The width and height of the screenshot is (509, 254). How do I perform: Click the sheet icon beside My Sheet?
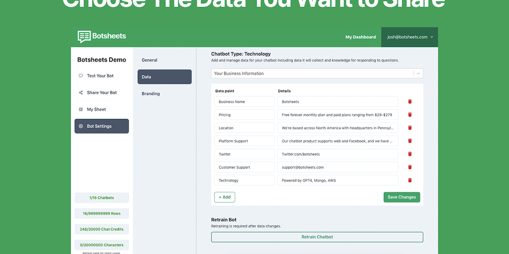click(81, 110)
